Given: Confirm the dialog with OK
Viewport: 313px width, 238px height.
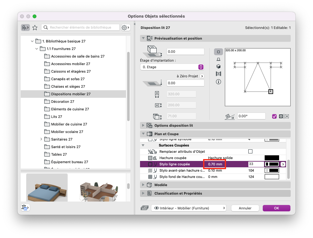Looking at the screenshot, I should (x=277, y=208).
